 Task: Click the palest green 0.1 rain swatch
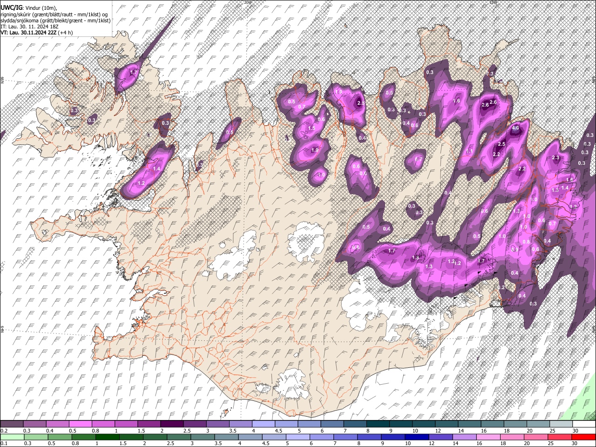point(13,437)
